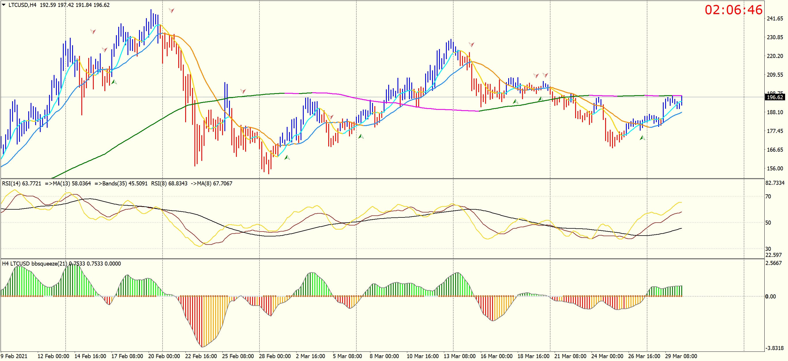The width and height of the screenshot is (788, 361).
Task: Click the green buy arrow near 5 Mar 08:00
Action: tap(361, 136)
